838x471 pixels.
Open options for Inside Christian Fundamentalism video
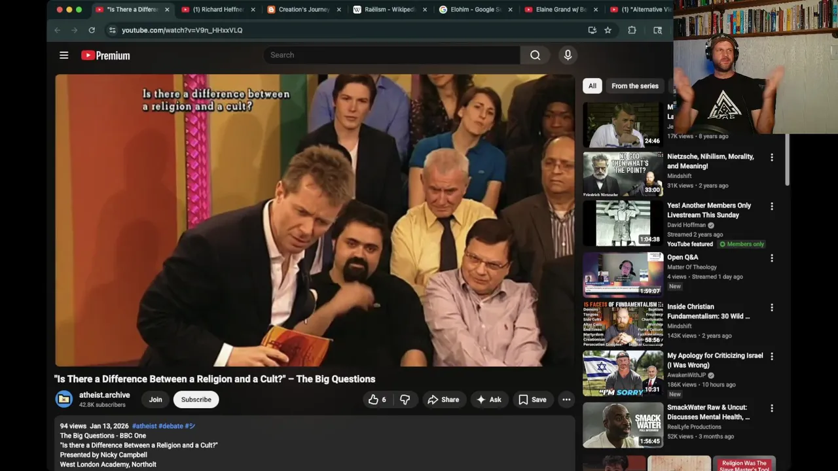pos(771,307)
